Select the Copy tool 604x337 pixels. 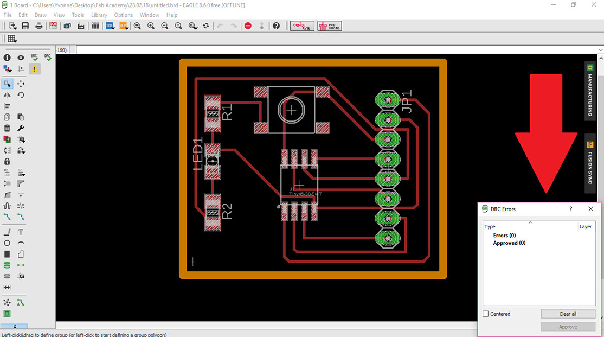point(7,117)
